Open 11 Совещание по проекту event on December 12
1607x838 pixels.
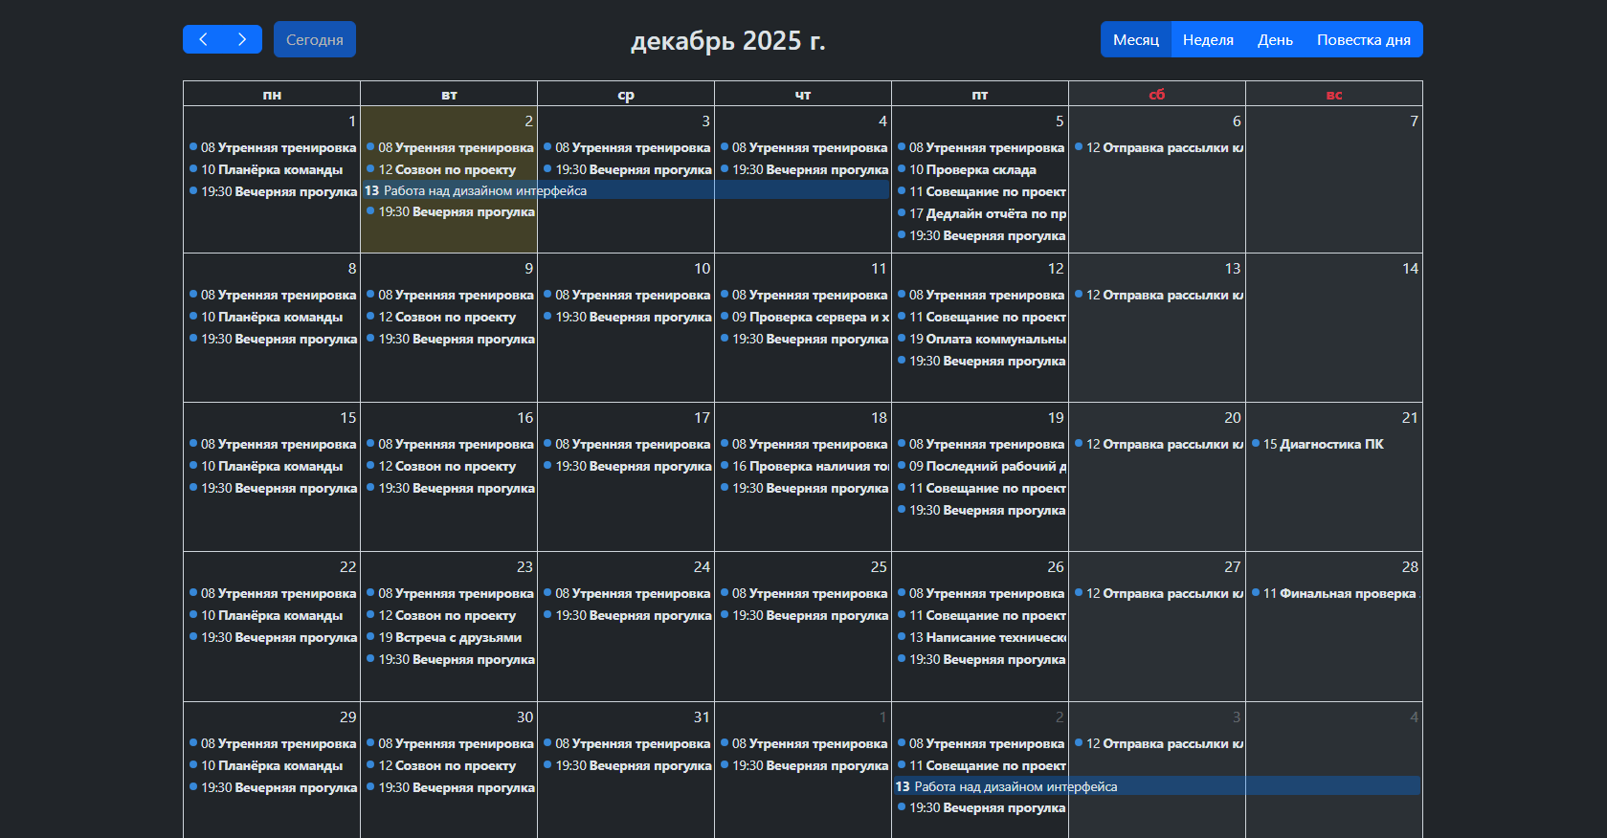tap(980, 317)
